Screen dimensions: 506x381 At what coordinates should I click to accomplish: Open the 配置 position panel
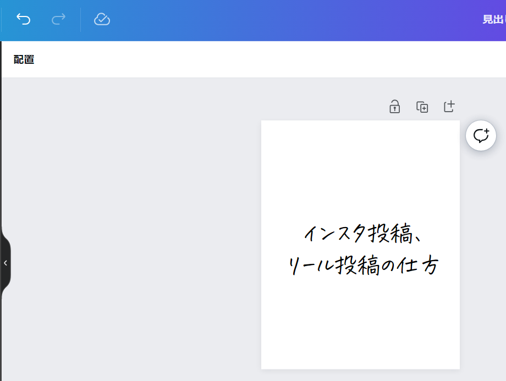pyautogui.click(x=24, y=59)
